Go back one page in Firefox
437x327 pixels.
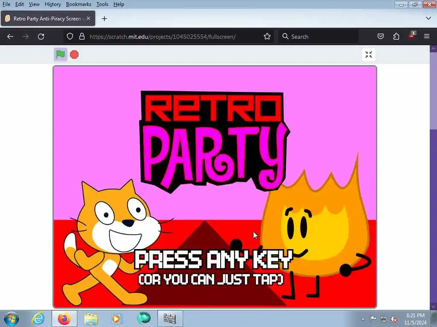(10, 37)
